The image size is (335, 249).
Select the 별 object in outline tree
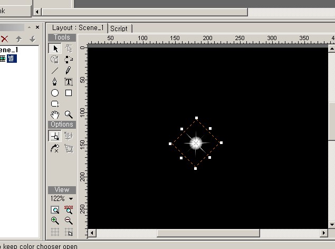pos(12,59)
